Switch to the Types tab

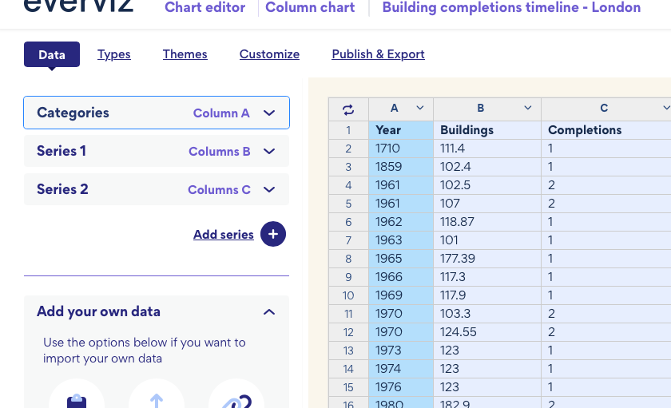[x=114, y=54]
